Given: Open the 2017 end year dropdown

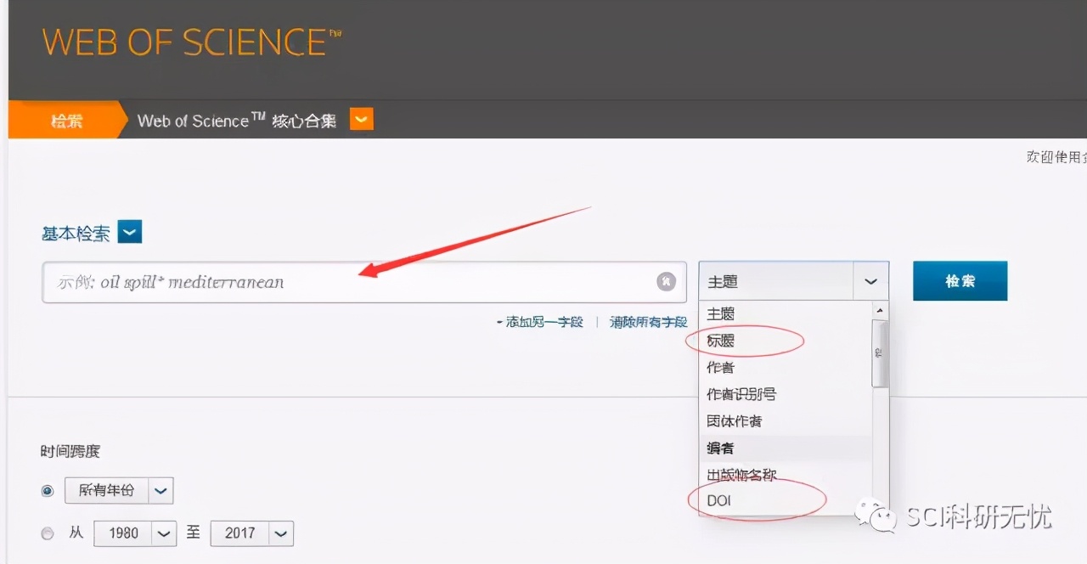Looking at the screenshot, I should click(280, 533).
